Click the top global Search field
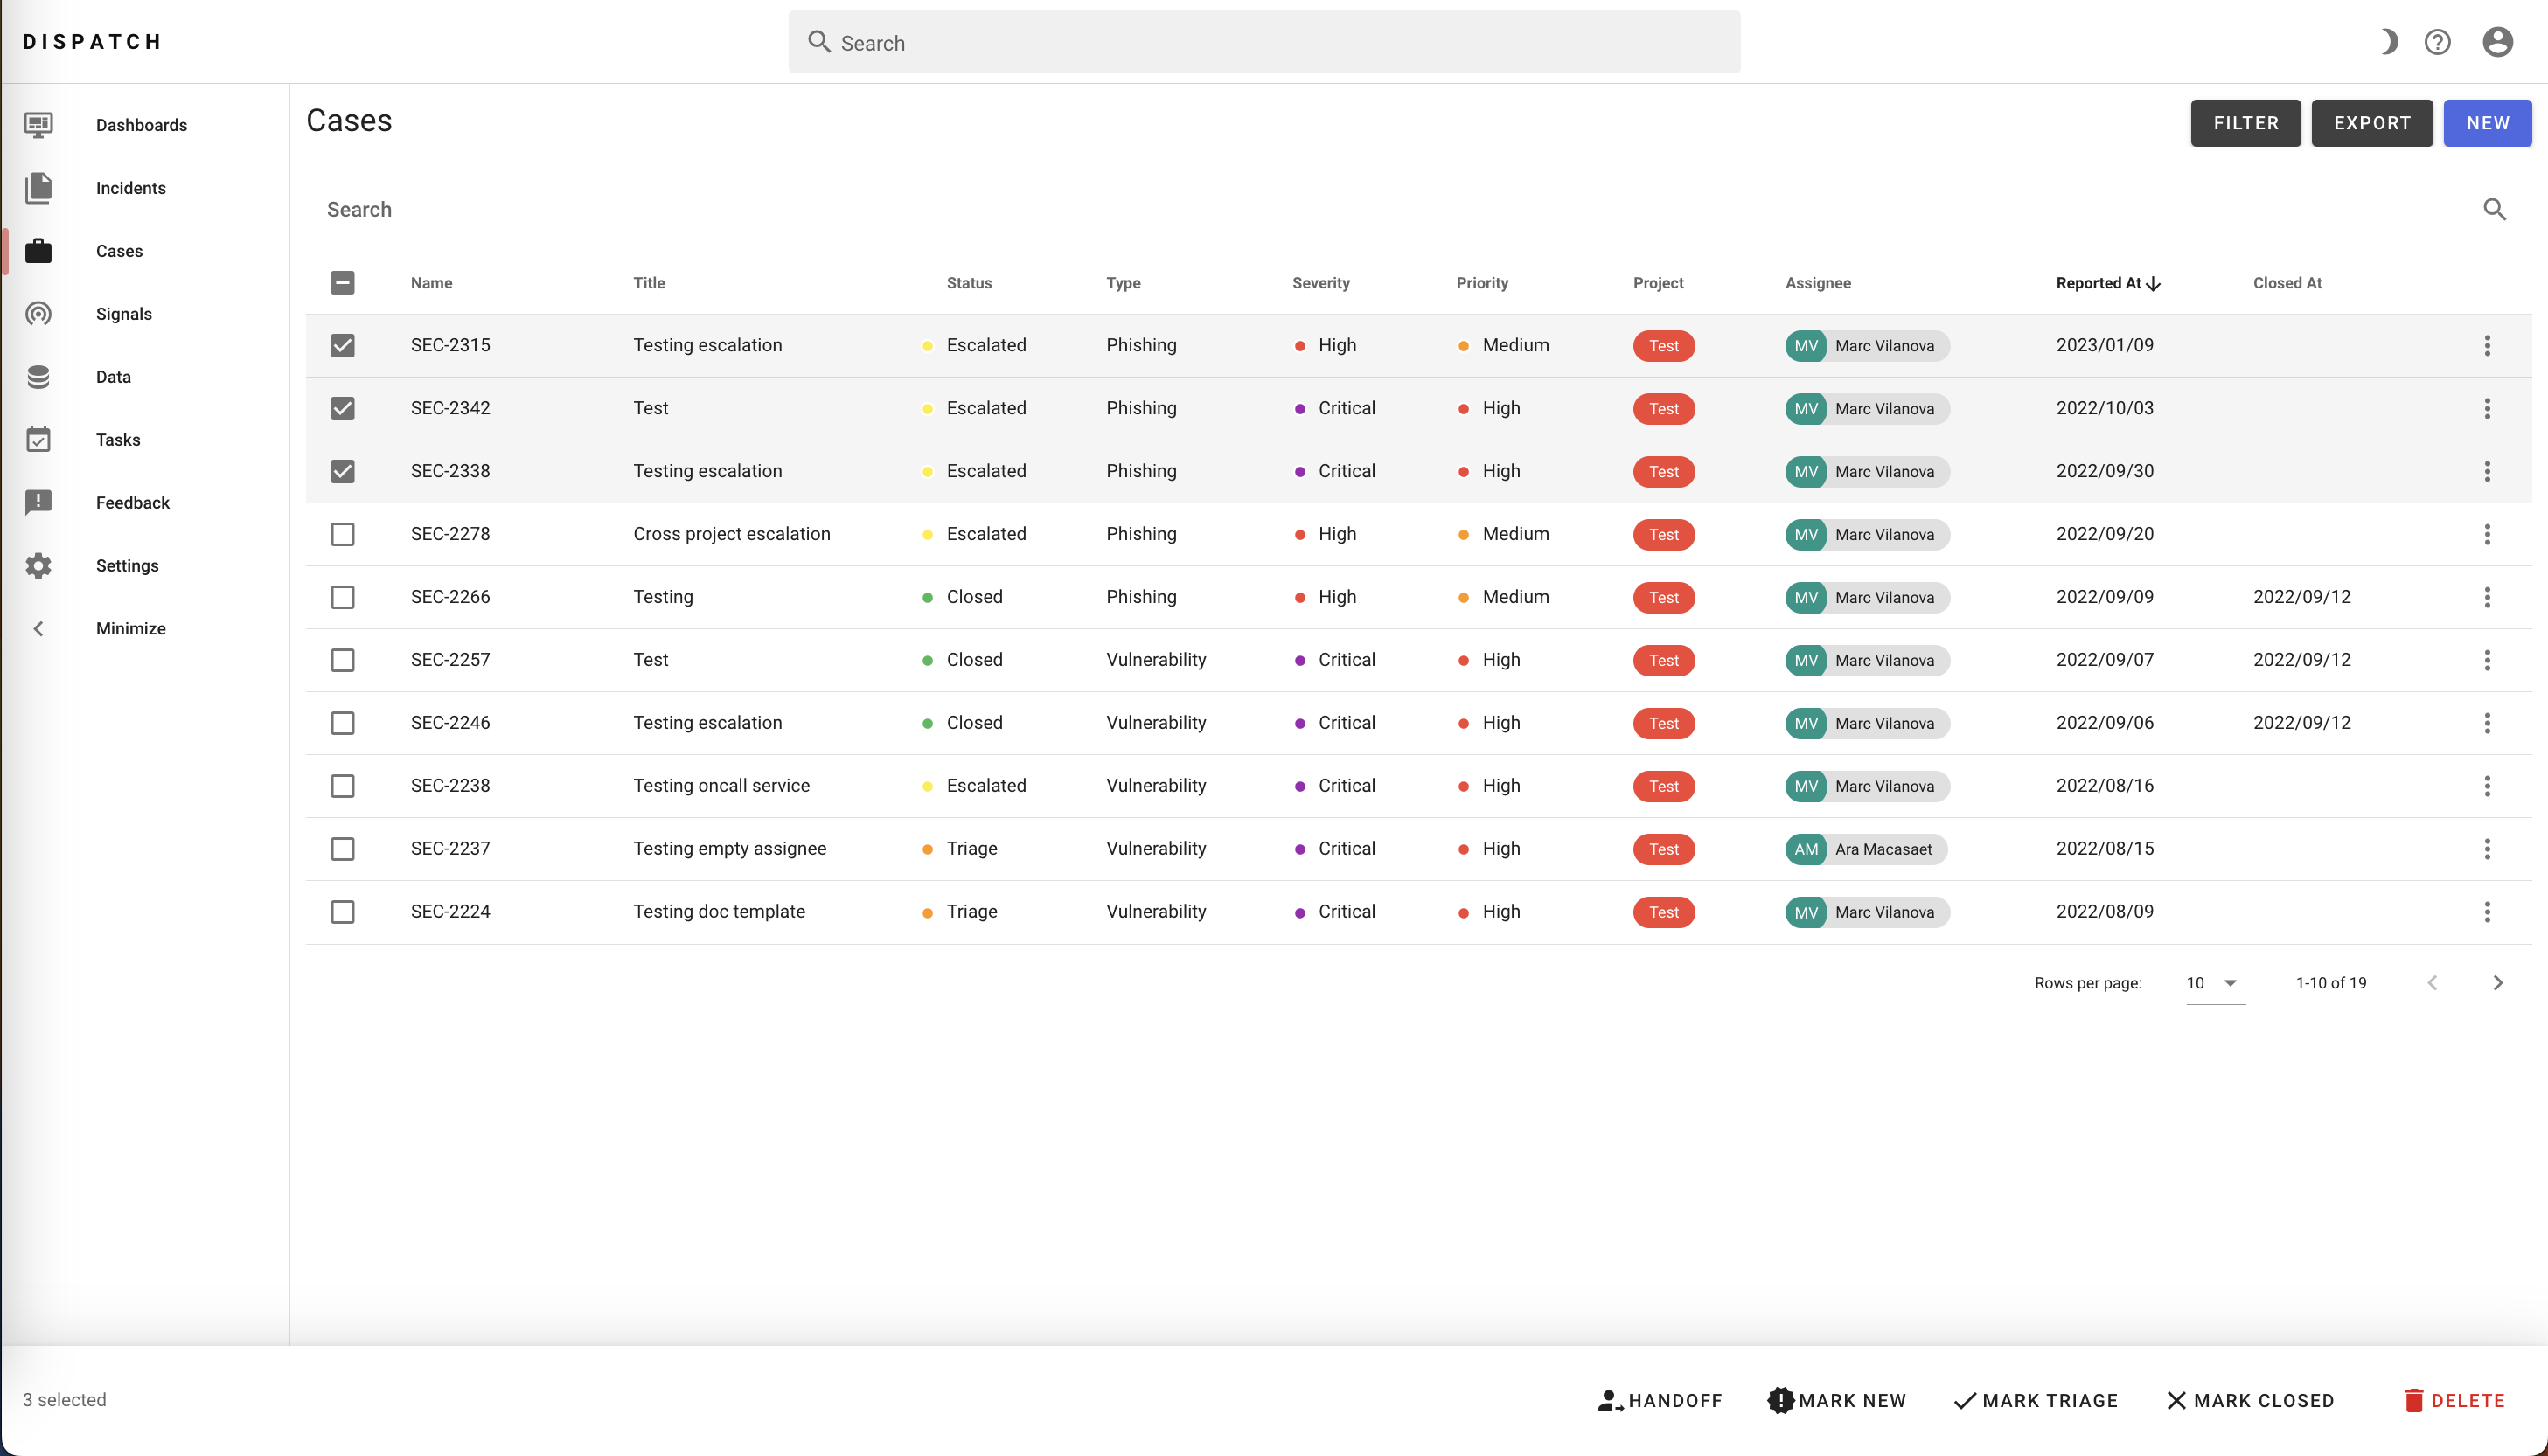 point(1264,42)
